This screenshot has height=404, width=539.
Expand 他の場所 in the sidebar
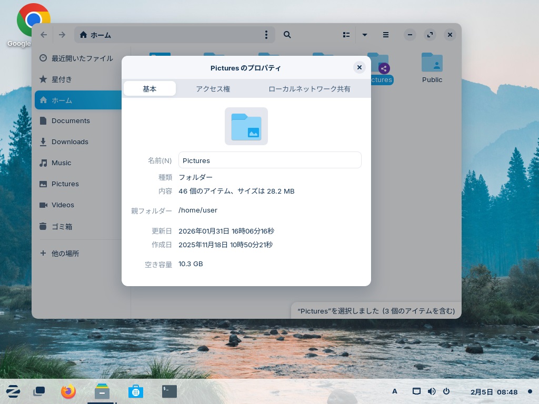click(65, 254)
